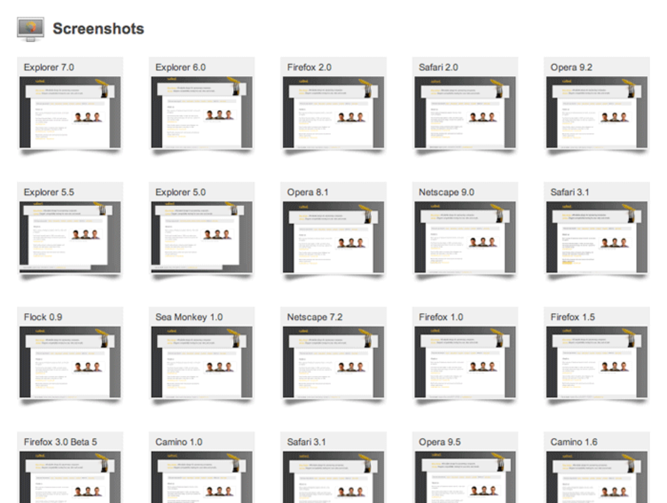Select the Explorer 5.0 screenshot thumbnail
The width and height of the screenshot is (667, 503).
(x=202, y=237)
